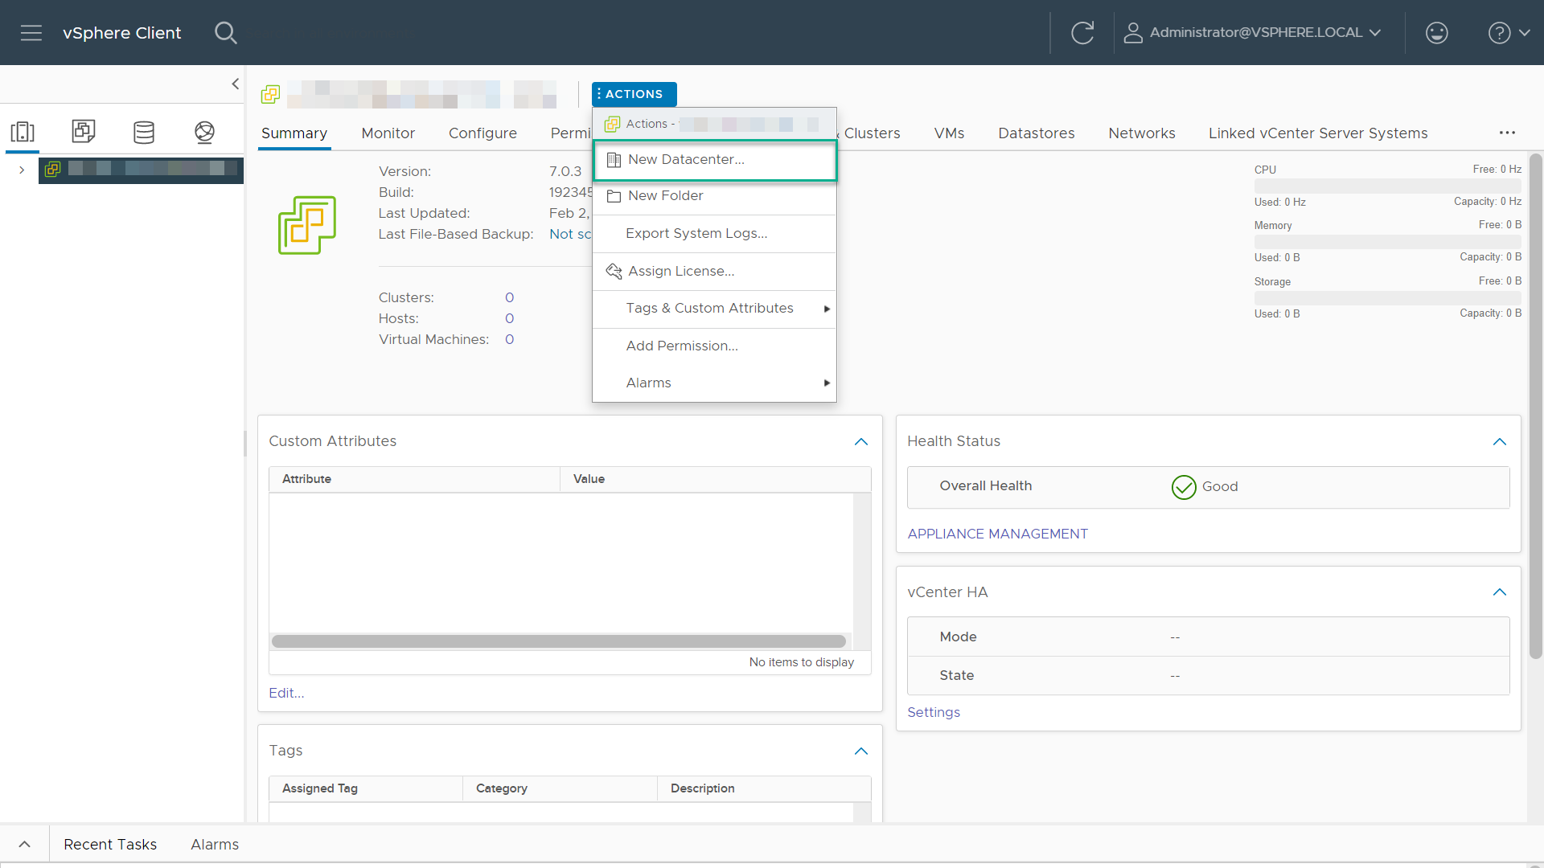Image resolution: width=1544 pixels, height=868 pixels.
Task: Open the Alarms submenu in Actions
Action: point(715,383)
